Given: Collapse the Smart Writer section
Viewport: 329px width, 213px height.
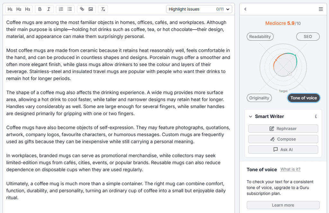Looking at the screenshot, I should [x=250, y=116].
